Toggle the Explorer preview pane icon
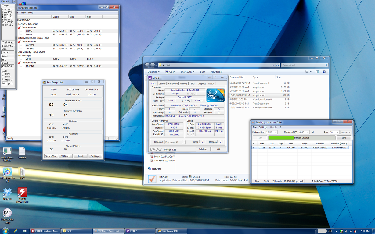The height and width of the screenshot is (234, 375). pos(317,72)
